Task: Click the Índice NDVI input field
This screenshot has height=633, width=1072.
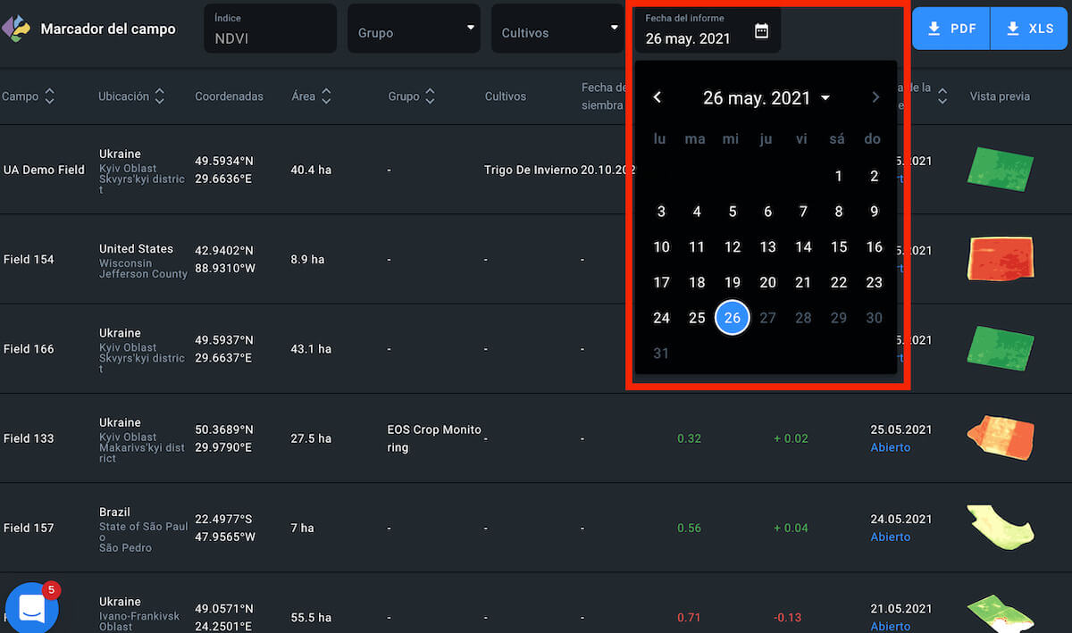Action: 270,38
